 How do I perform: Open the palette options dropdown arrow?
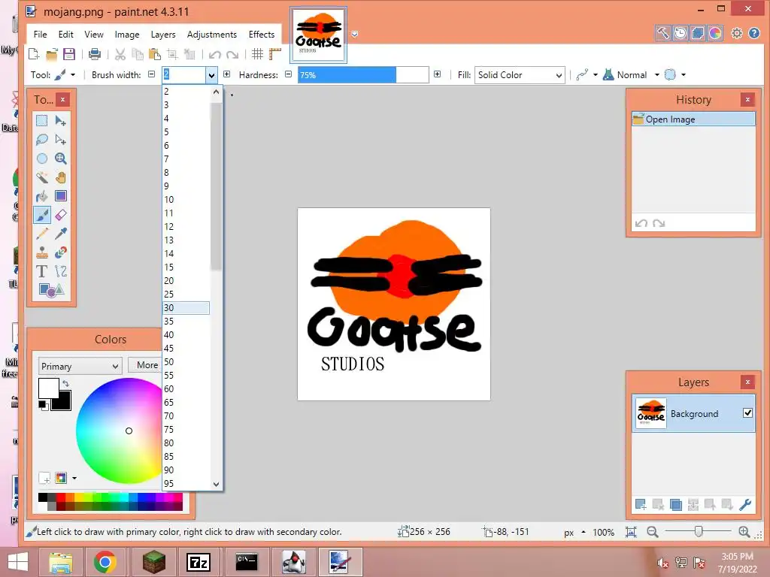tap(74, 477)
